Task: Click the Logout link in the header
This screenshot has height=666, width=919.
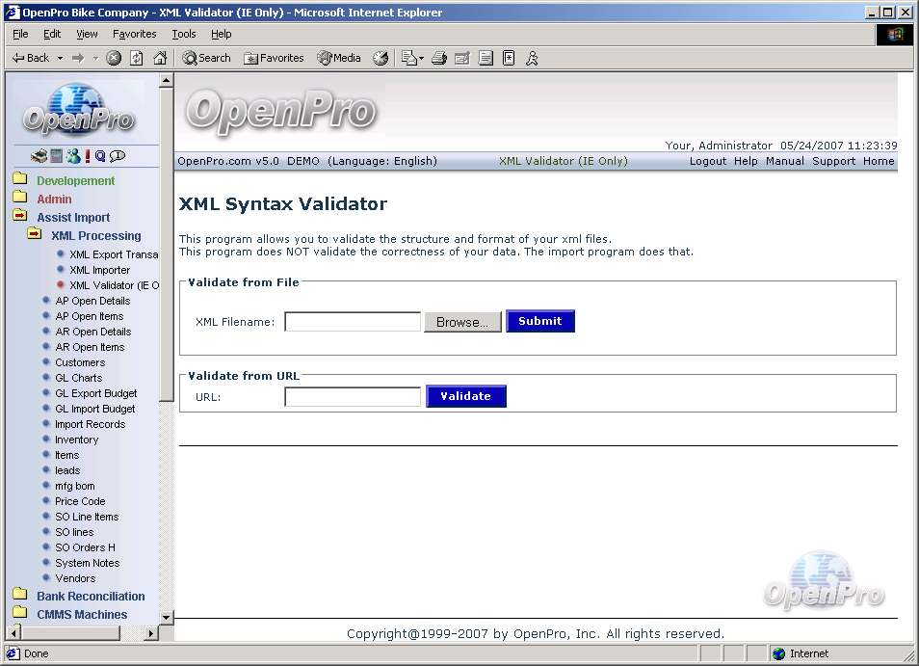Action: pyautogui.click(x=707, y=161)
